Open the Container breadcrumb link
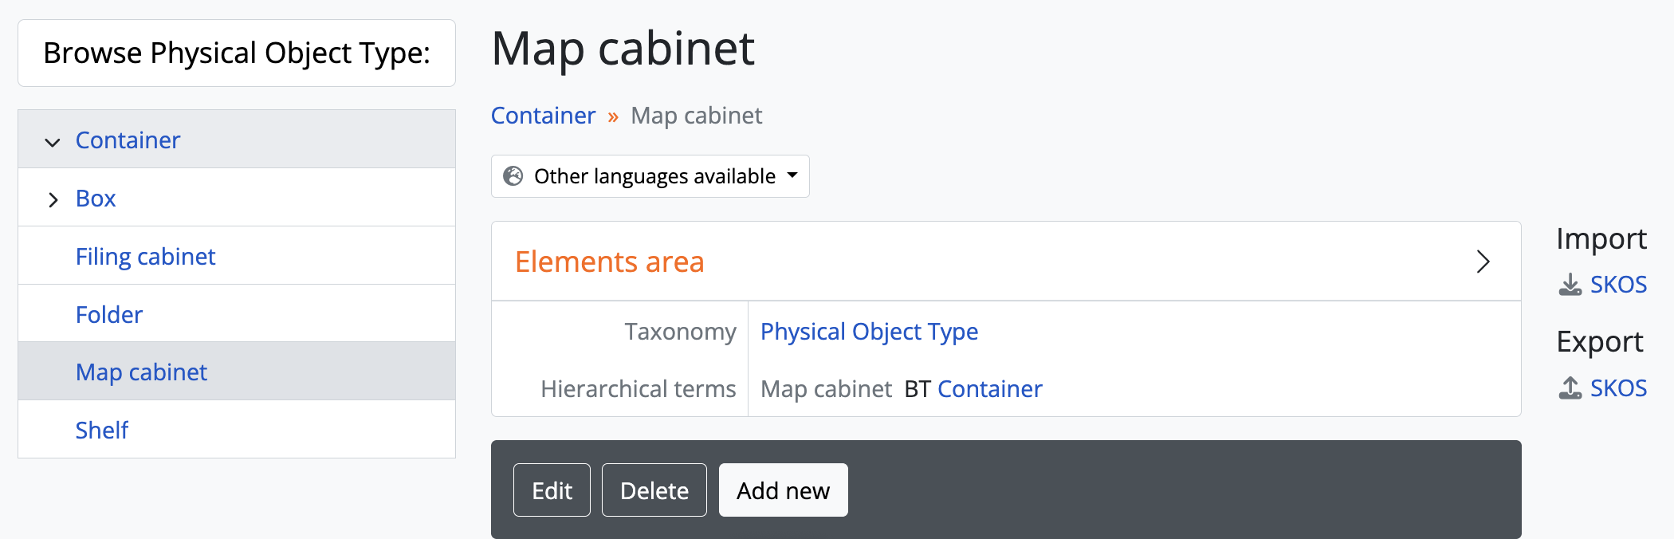 click(543, 116)
